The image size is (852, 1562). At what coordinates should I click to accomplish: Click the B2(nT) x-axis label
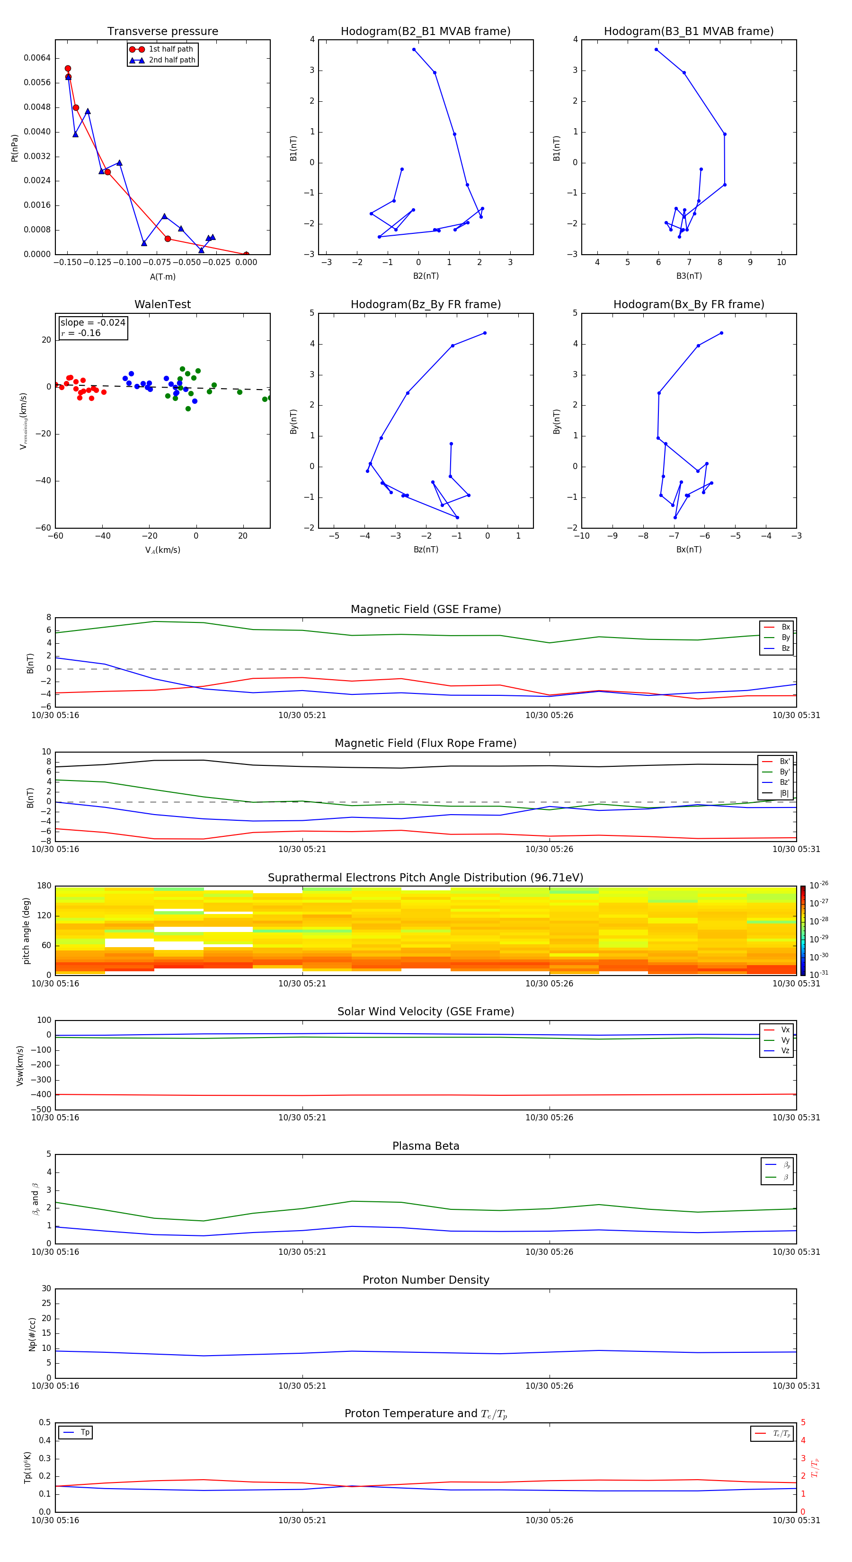coord(426,276)
